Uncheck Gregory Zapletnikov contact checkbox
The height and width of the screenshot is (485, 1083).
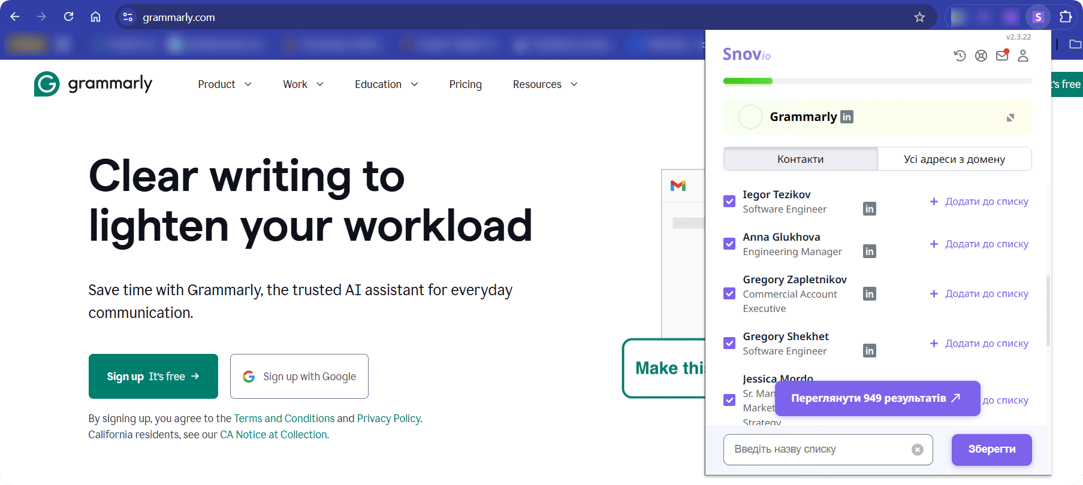[729, 293]
